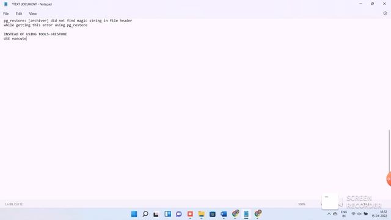This screenshot has width=391, height=220.
Task: Open the red screen recorder taskbar app
Action: coord(190,214)
